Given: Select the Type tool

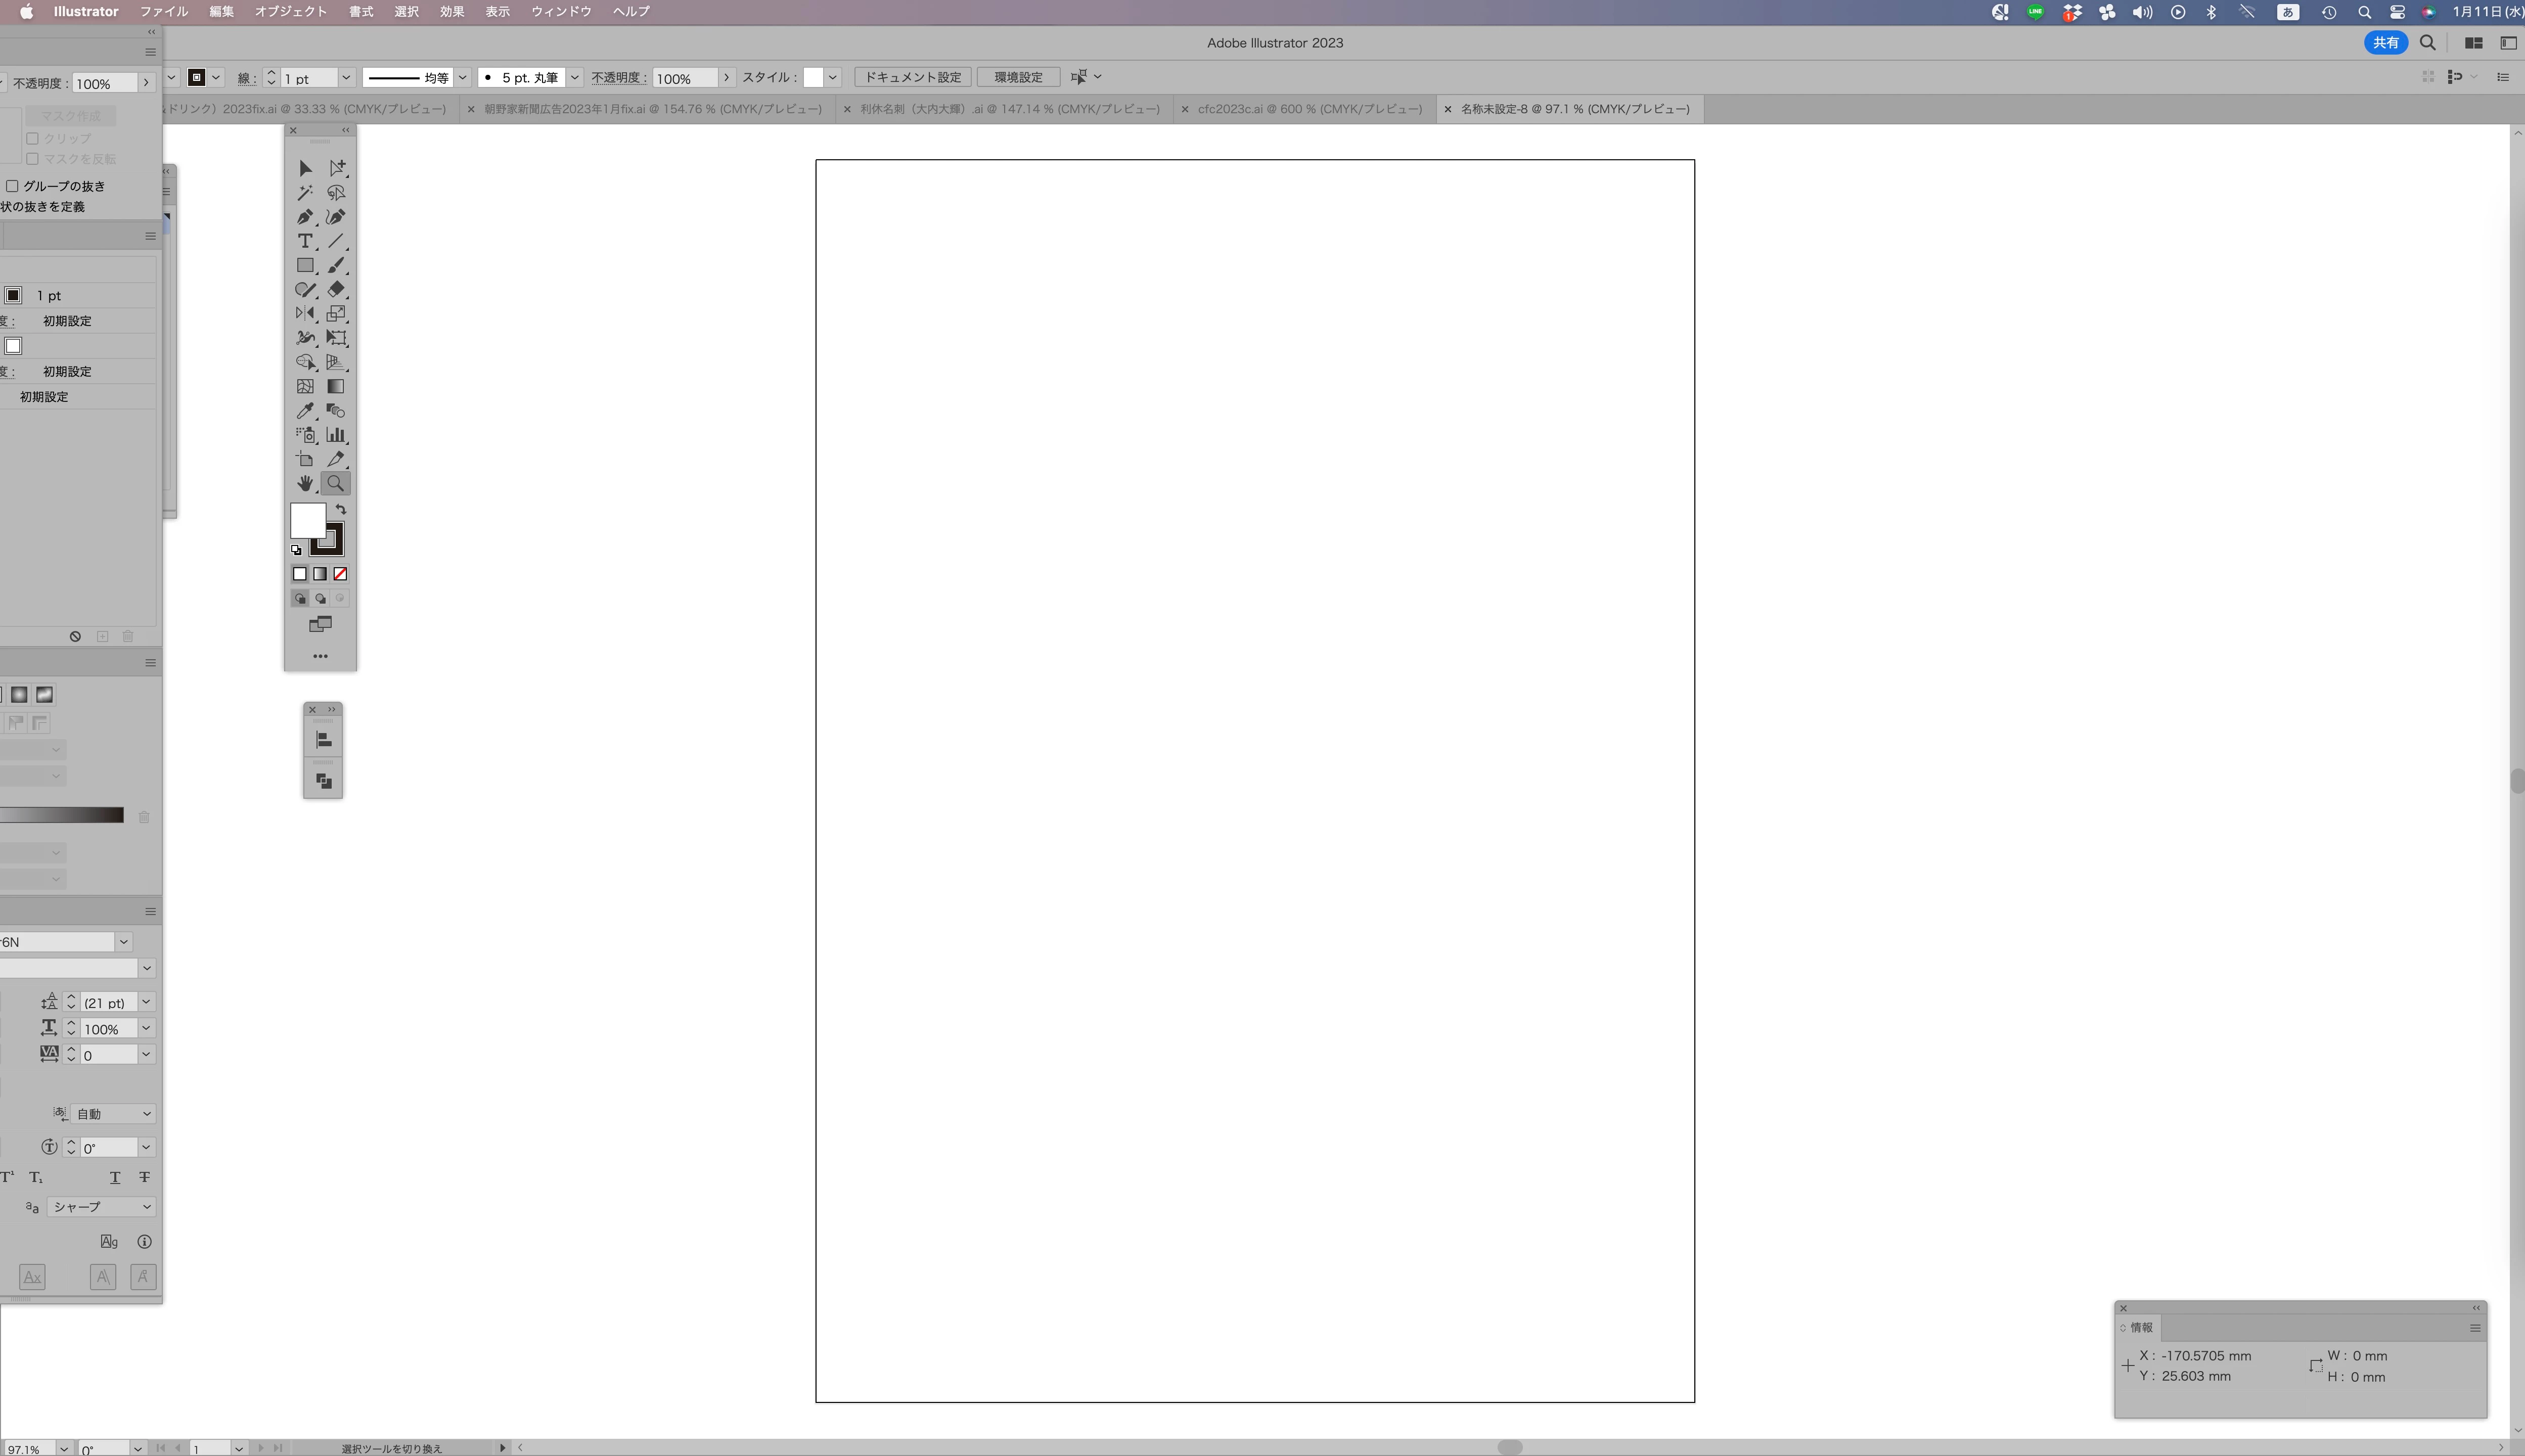Looking at the screenshot, I should pyautogui.click(x=305, y=241).
